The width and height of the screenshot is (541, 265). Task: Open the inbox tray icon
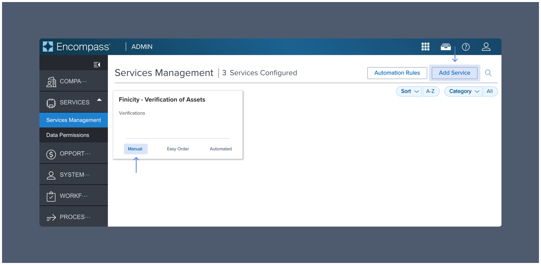[x=445, y=47]
